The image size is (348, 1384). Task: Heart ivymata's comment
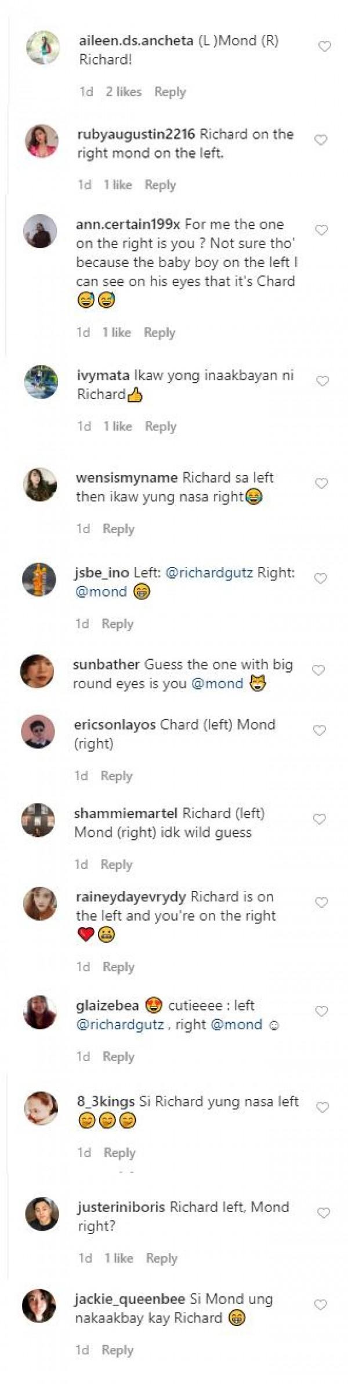322,381
